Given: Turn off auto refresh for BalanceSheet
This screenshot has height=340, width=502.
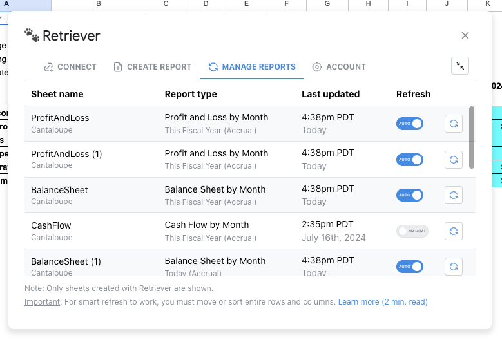Looking at the screenshot, I should tap(410, 195).
